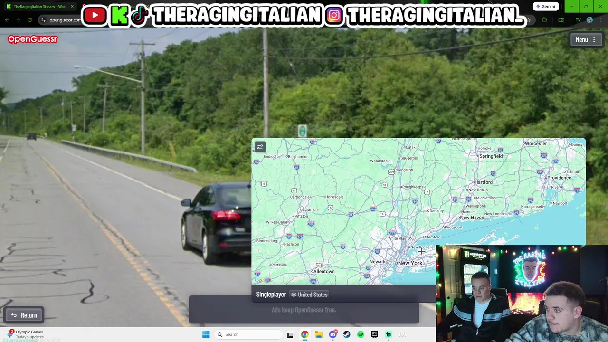
Task: Open Chrome's three-dot menu
Action: (x=601, y=20)
